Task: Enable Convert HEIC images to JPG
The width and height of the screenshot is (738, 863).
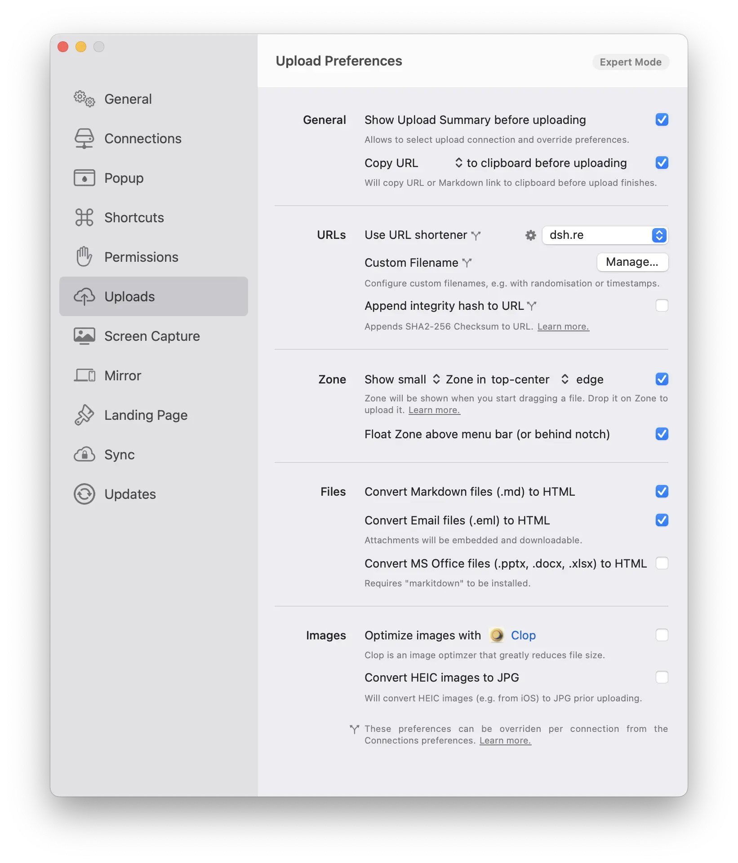Action: point(662,677)
